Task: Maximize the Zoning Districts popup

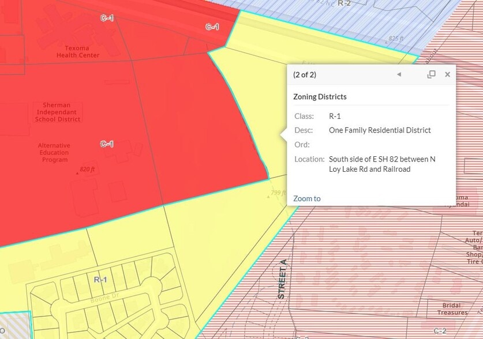Action: pyautogui.click(x=431, y=74)
